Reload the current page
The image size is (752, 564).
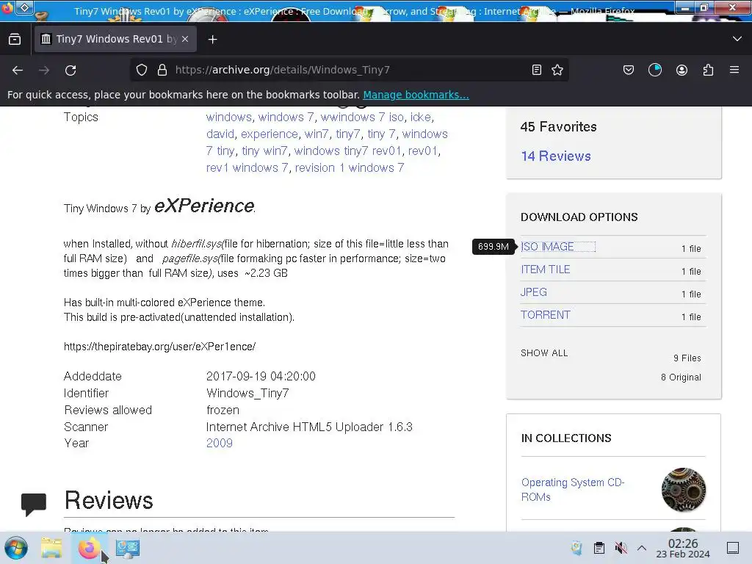[70, 70]
